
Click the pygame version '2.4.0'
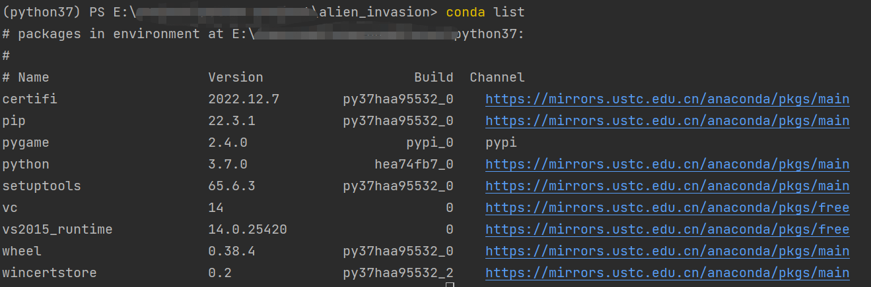pos(228,143)
